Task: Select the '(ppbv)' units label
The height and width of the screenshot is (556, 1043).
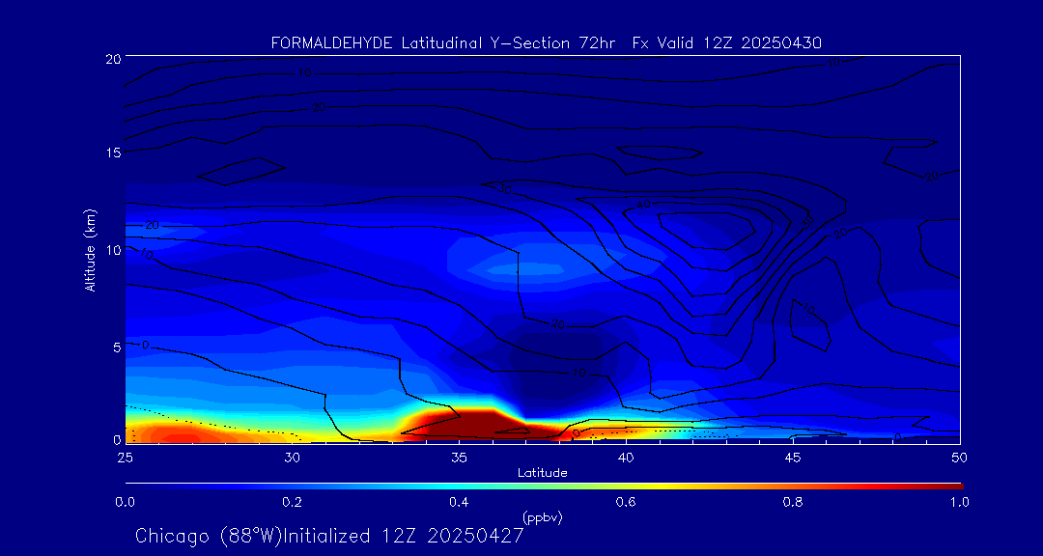Action: (x=543, y=518)
